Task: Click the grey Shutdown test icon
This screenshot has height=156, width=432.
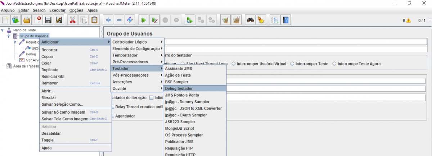Action: point(176,20)
